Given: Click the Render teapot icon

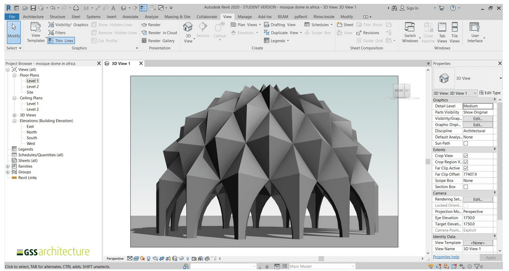Looking at the screenshot, I should (x=143, y=25).
